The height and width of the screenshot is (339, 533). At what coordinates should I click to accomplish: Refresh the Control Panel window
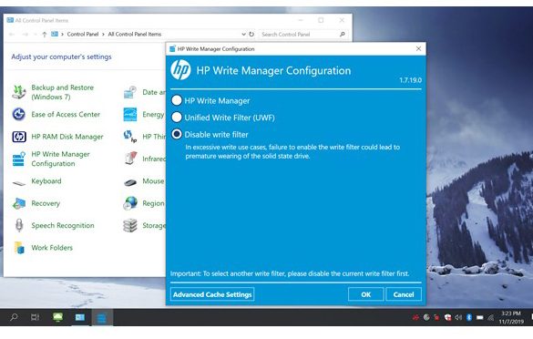pyautogui.click(x=251, y=34)
